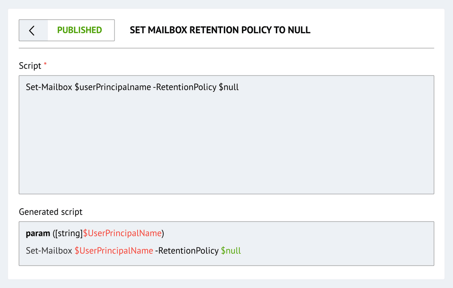The height and width of the screenshot is (288, 453).
Task: Click empty space right of generated script param line
Action: (294, 233)
